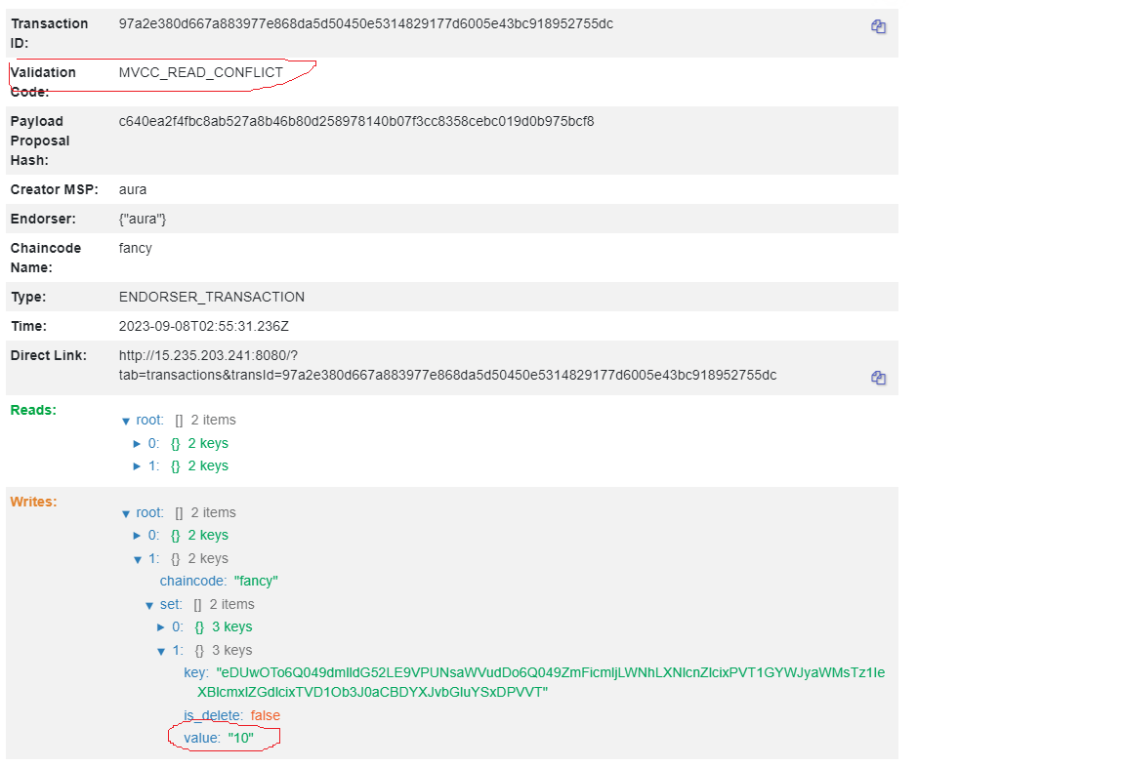
Task: Copy the Transaction ID using the copy icon
Action: coord(878,27)
